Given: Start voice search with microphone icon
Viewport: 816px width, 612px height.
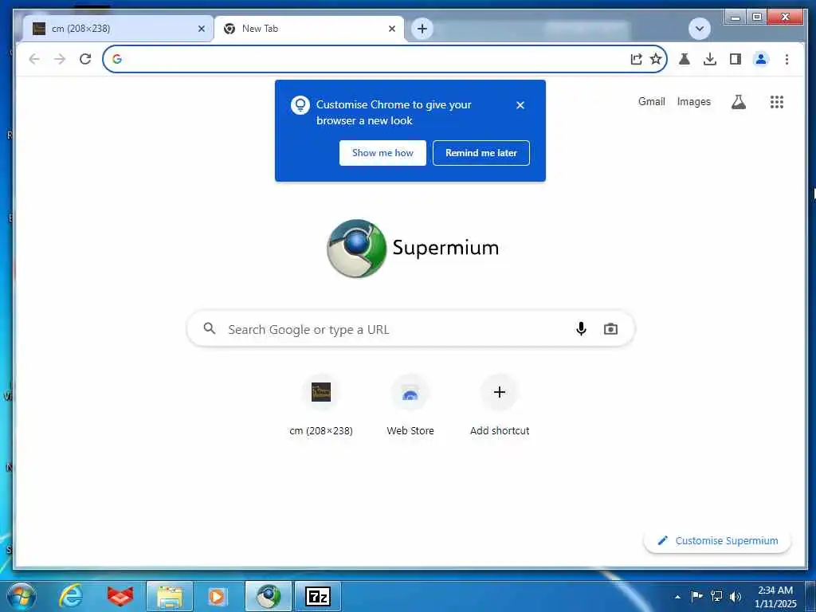Looking at the screenshot, I should 581,329.
